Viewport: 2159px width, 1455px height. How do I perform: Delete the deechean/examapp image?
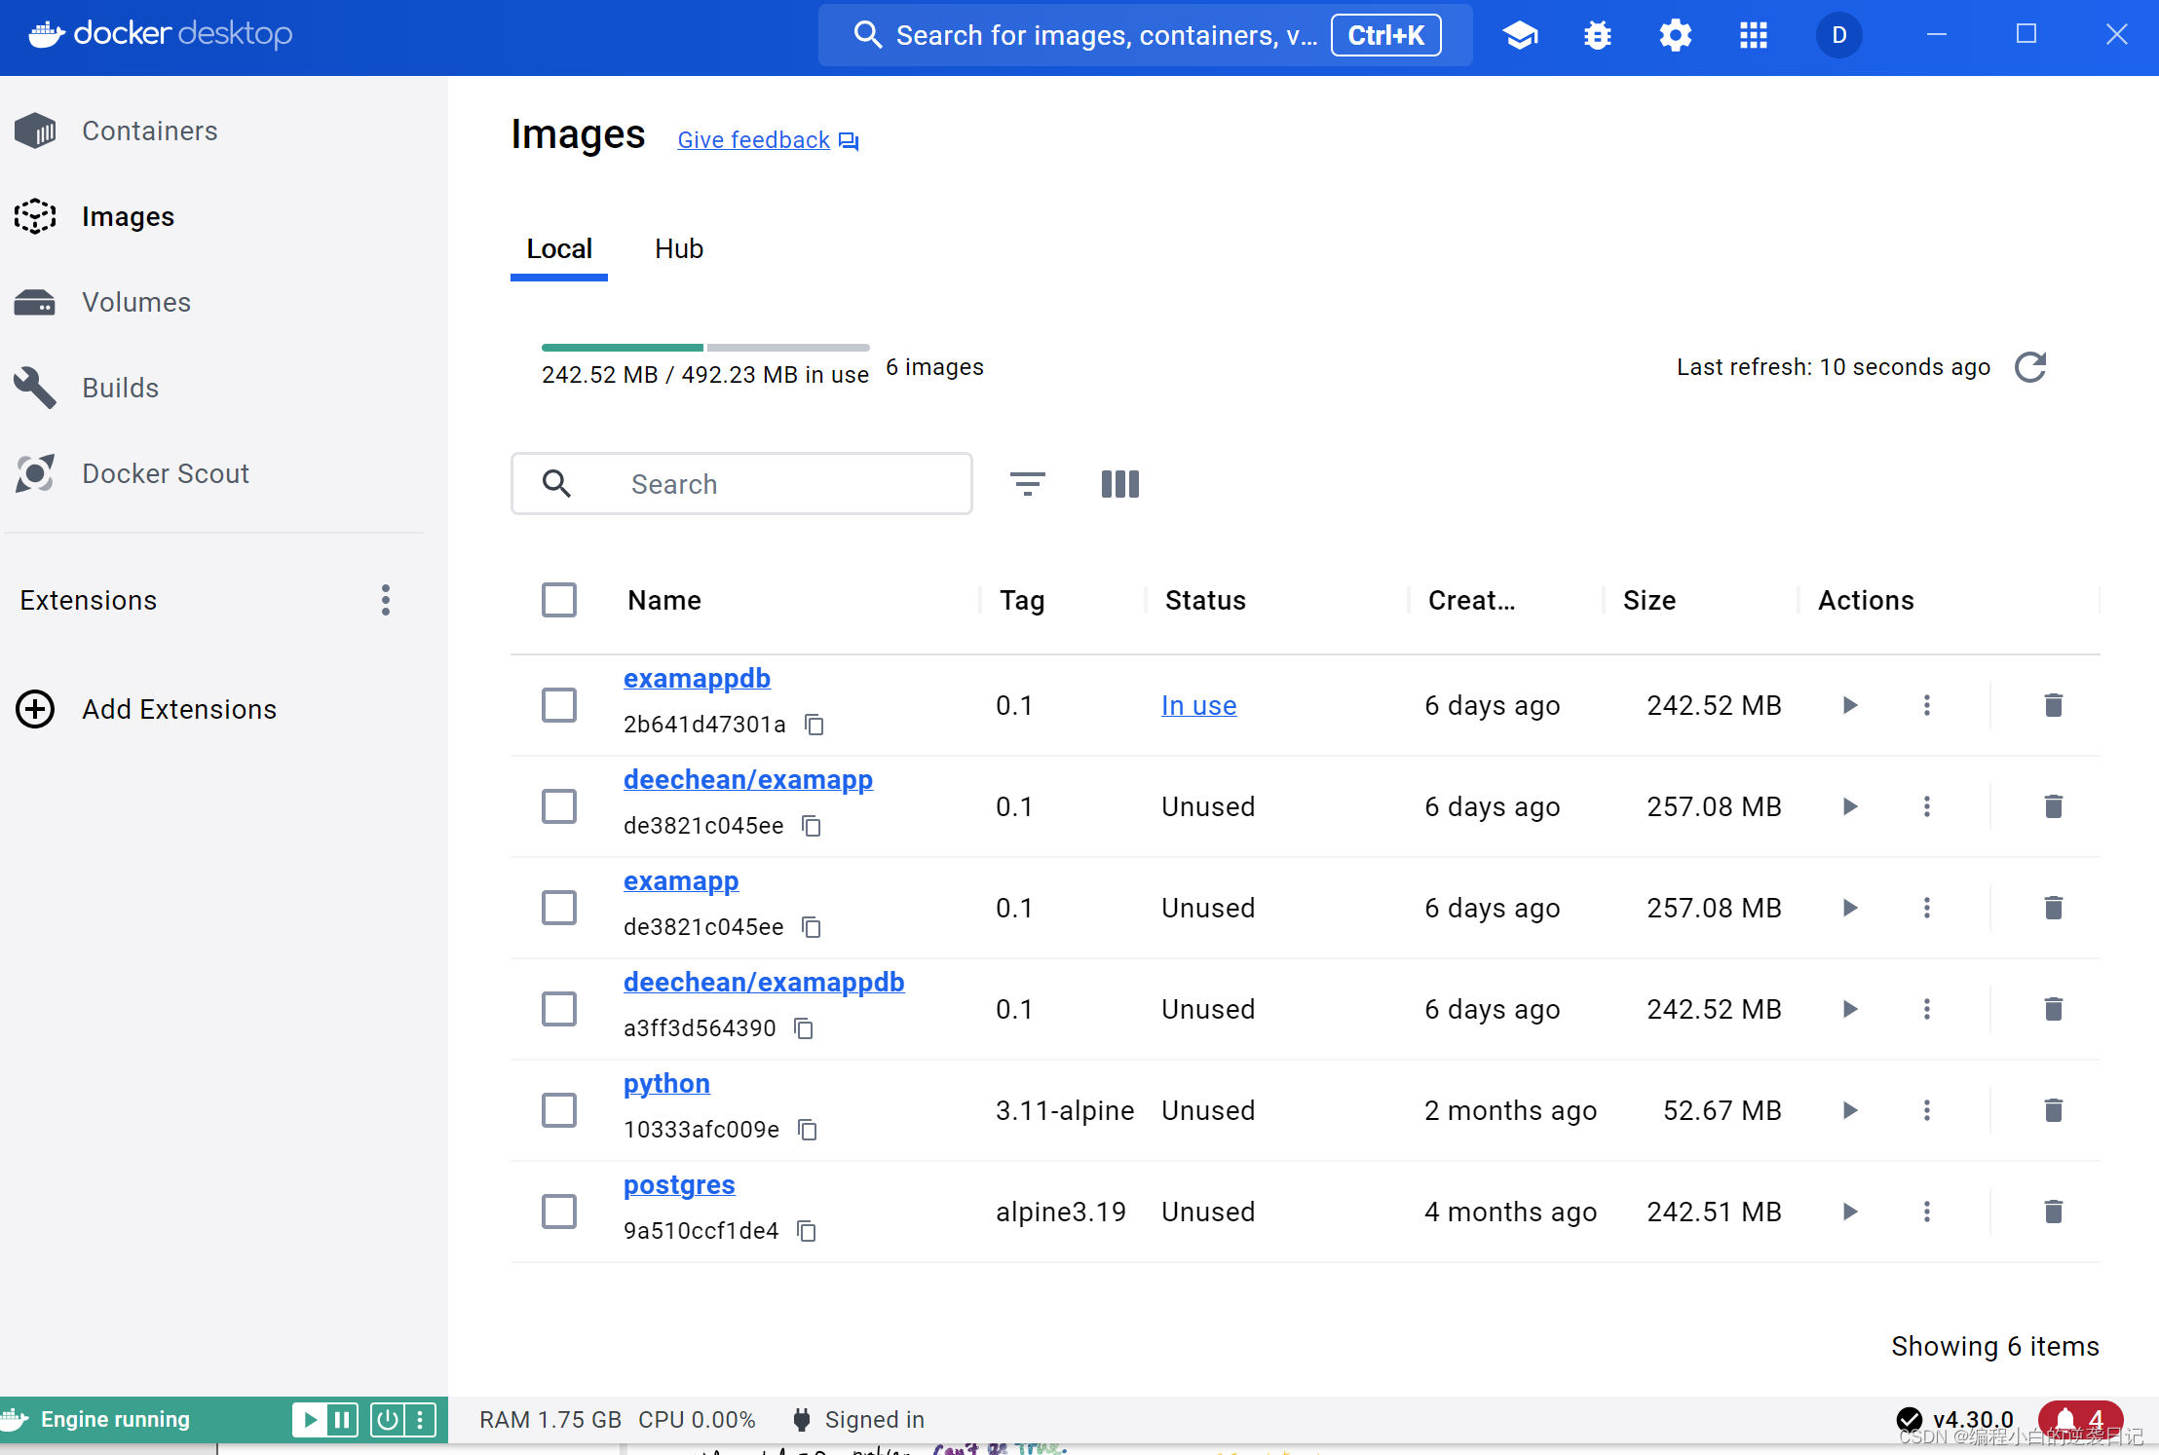tap(2054, 806)
